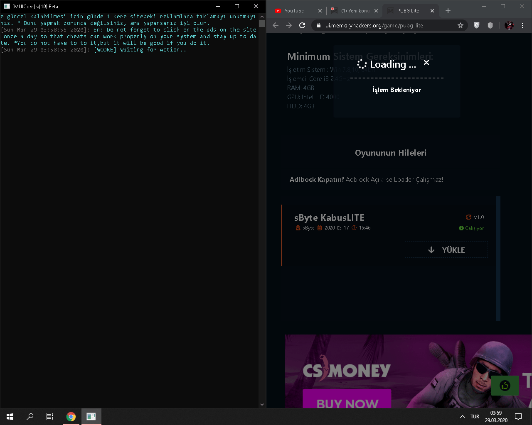Click the lock icon in the address bar

319,25
